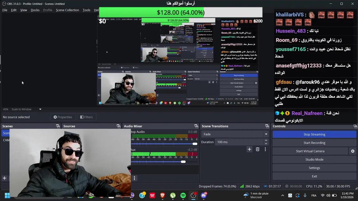Open the Windows Start menu
The image size is (358, 201).
pos(7,195)
